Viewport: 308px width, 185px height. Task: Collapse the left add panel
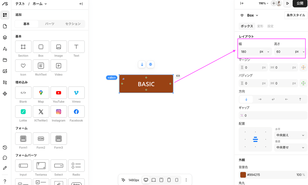81,4
